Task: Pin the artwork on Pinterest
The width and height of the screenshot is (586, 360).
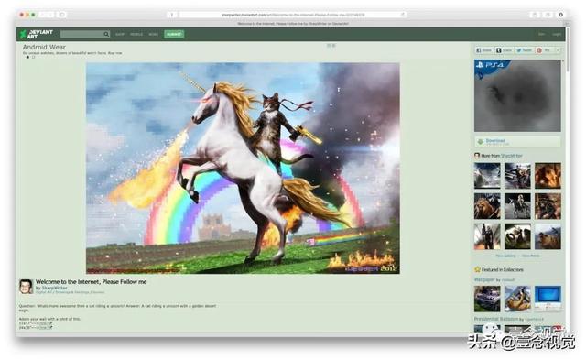Action: (544, 50)
